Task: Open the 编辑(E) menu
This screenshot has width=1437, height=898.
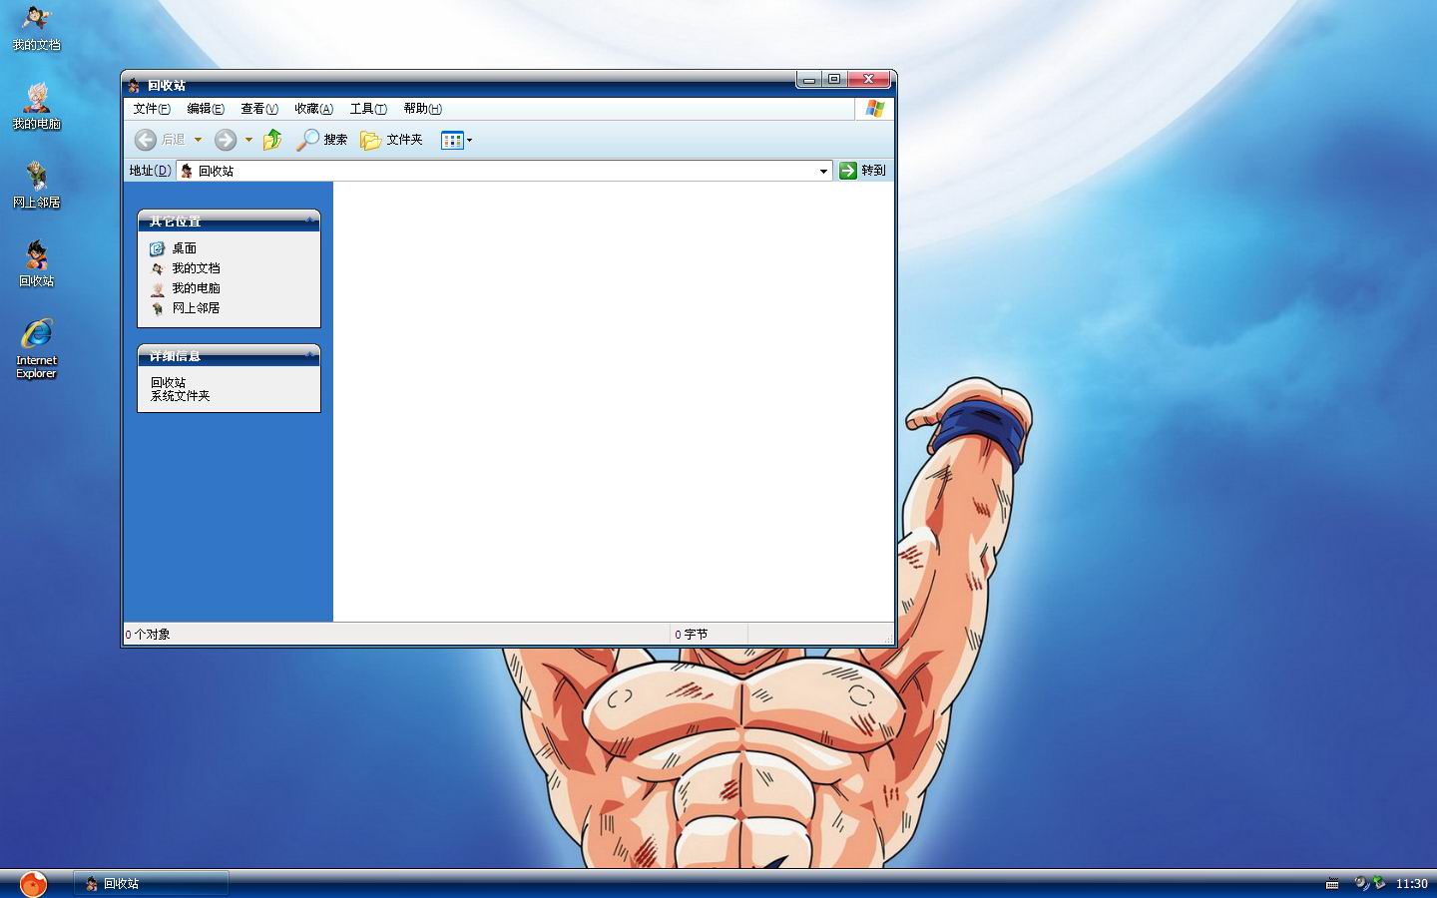Action: (x=206, y=109)
